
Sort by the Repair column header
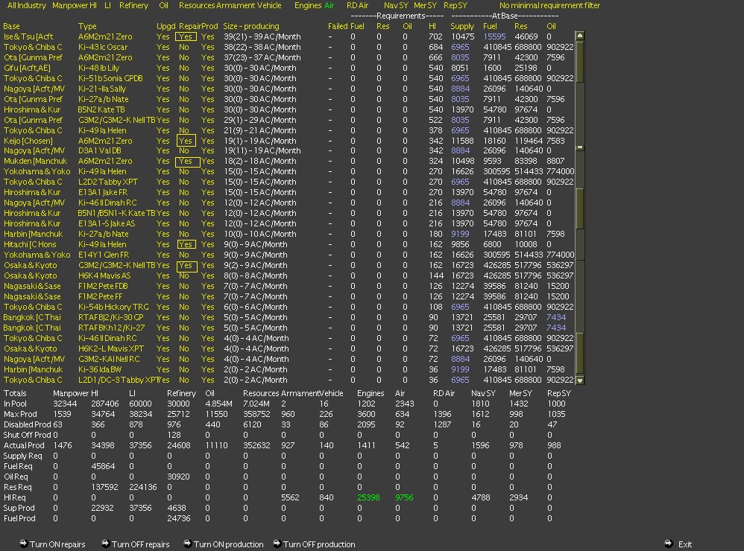click(190, 27)
